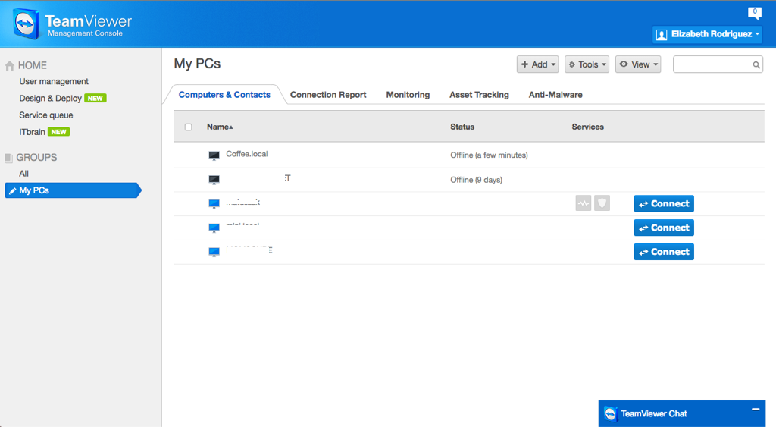Screen dimensions: 776x427
Task: Click the monitoring pulse service icon
Action: click(x=584, y=203)
